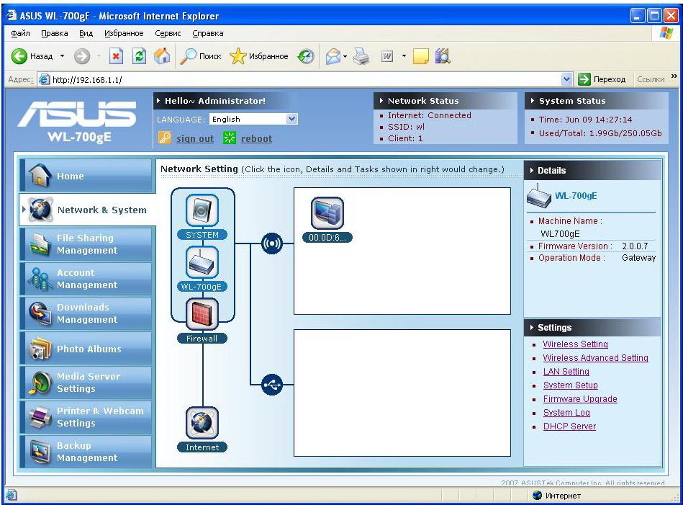Open the Edit with Word dropdown arrow
This screenshot has width=683, height=505.
(x=404, y=55)
